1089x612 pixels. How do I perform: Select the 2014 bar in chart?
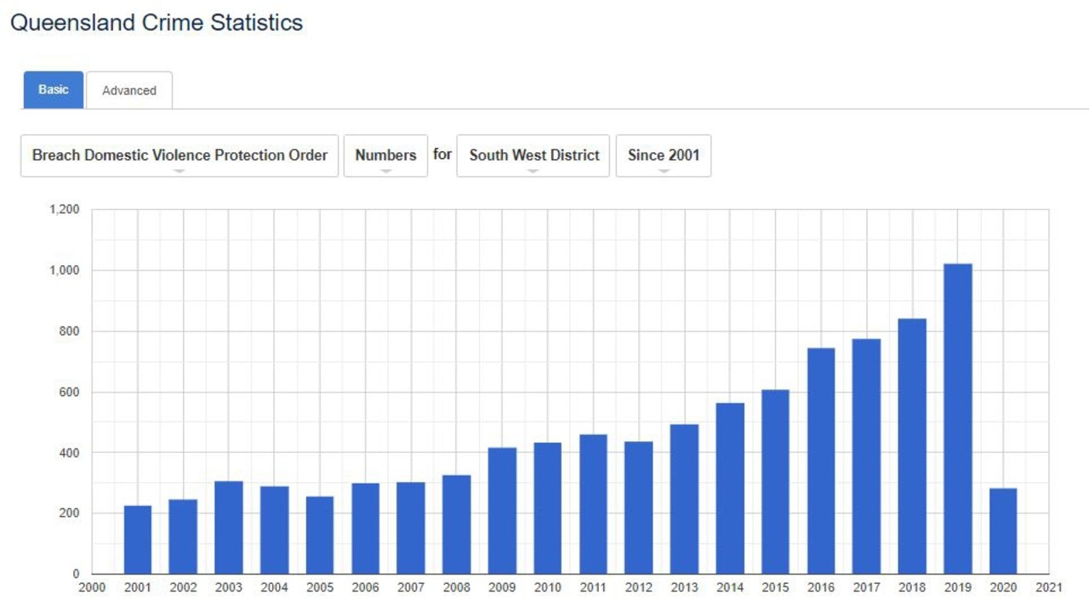(x=730, y=489)
